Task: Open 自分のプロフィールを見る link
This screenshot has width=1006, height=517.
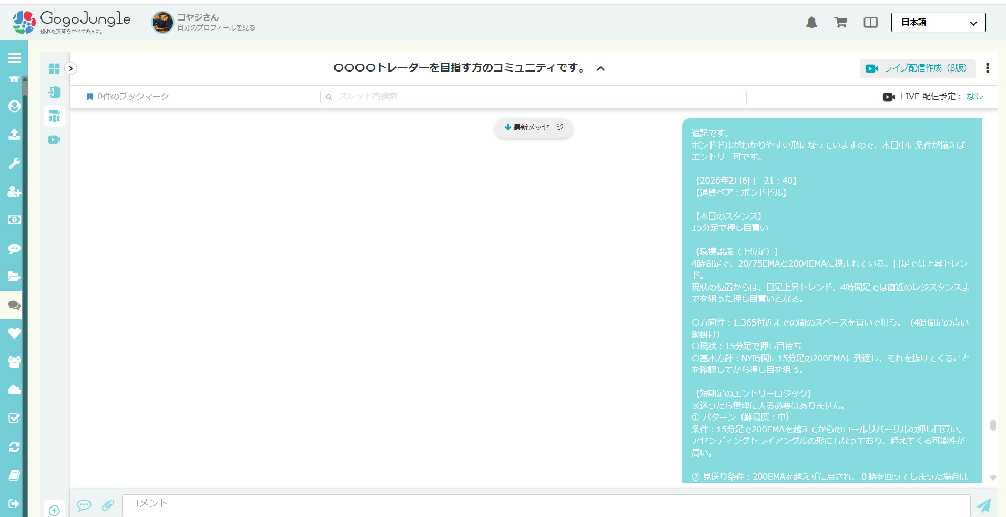Action: click(216, 27)
